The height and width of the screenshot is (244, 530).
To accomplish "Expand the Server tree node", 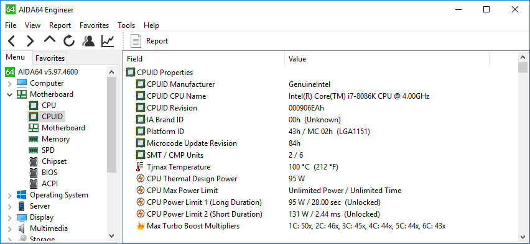I will coord(9,206).
